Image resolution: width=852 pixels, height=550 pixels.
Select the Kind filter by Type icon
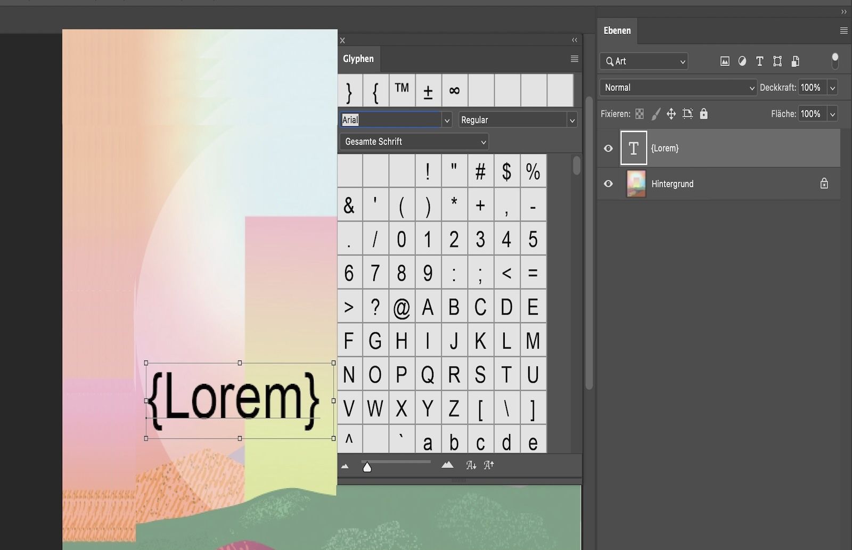click(759, 61)
